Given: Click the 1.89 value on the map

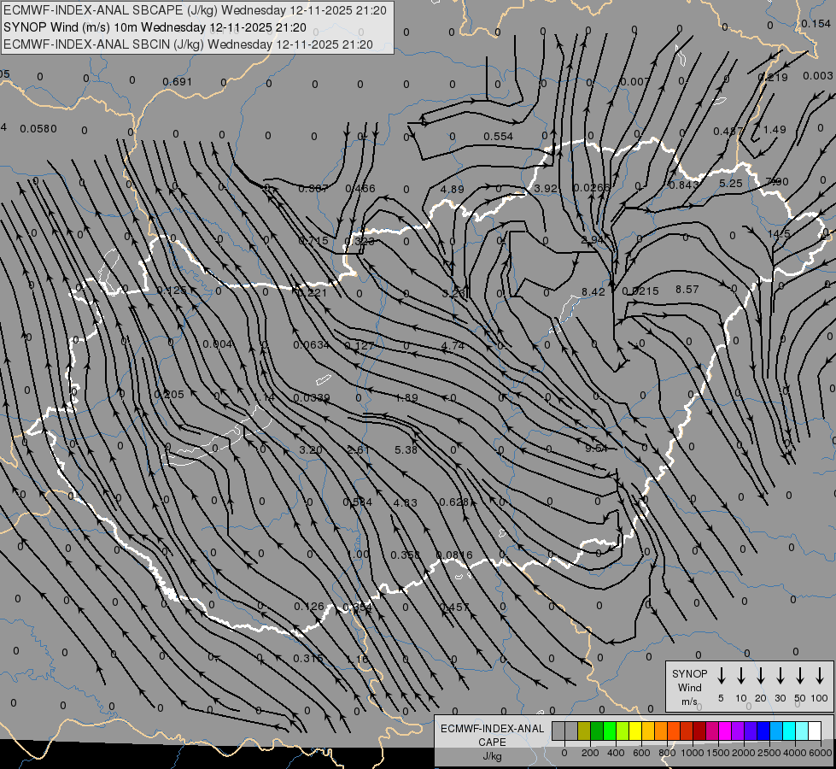Looking at the screenshot, I should [x=406, y=397].
